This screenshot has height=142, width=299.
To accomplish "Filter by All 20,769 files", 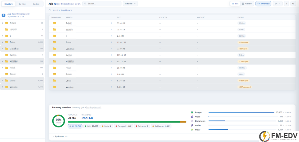I will (x=75, y=126).
